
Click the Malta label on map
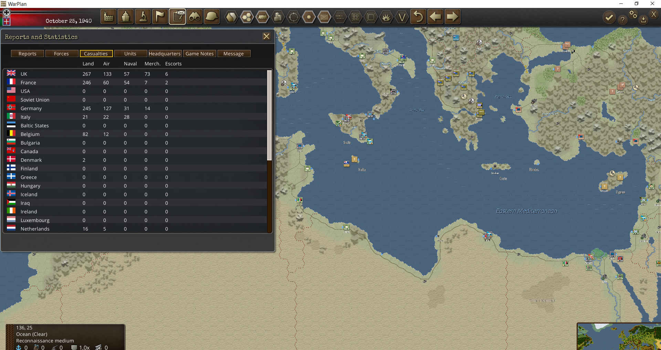click(x=362, y=170)
